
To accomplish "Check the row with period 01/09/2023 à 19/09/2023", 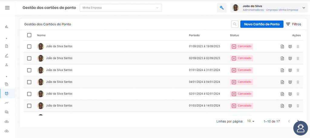I will 29,47.
